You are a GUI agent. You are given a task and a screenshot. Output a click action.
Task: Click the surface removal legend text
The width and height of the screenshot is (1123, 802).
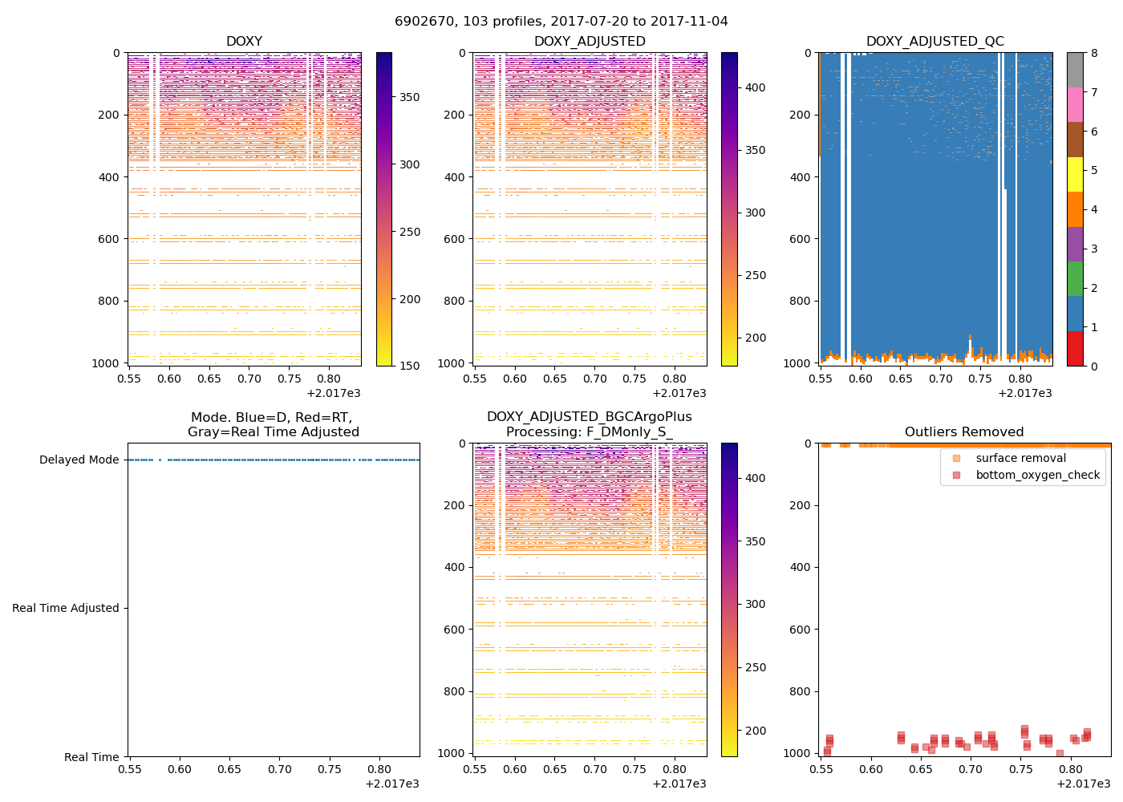(x=1020, y=458)
